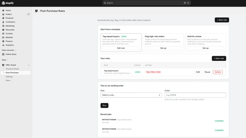Click the Shopify logo
This screenshot has width=246, height=138.
point(8,3)
